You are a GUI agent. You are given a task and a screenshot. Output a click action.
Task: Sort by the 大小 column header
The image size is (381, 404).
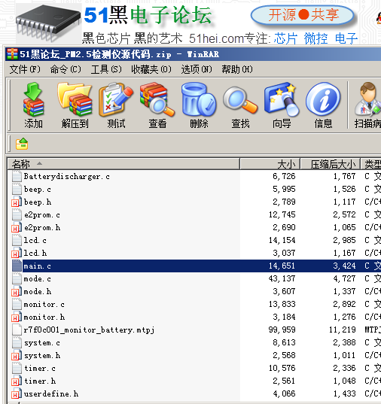[270, 164]
